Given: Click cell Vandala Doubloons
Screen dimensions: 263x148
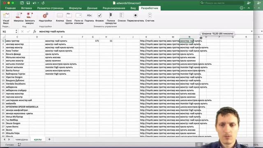Looking at the screenshot, I should point(17,84).
